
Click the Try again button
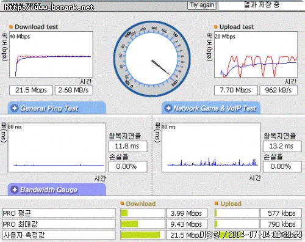click(x=201, y=5)
